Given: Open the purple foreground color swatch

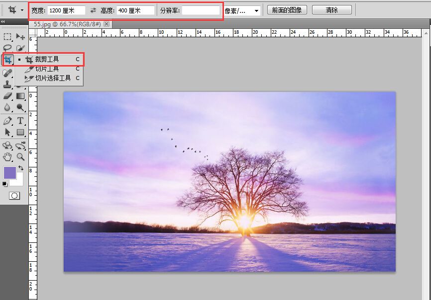Looking at the screenshot, I should coord(10,173).
